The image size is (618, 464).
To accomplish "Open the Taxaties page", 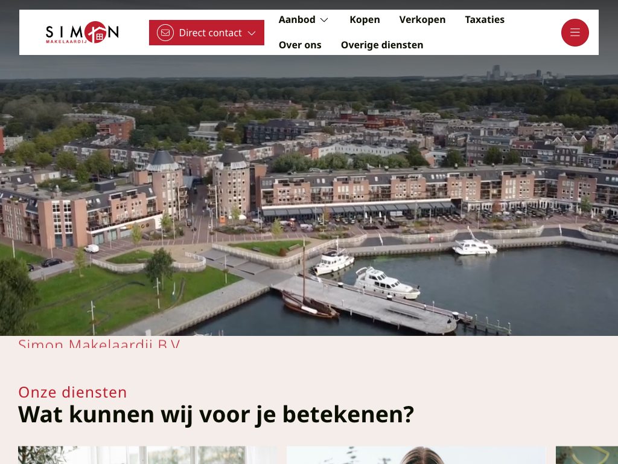I will click(x=484, y=20).
